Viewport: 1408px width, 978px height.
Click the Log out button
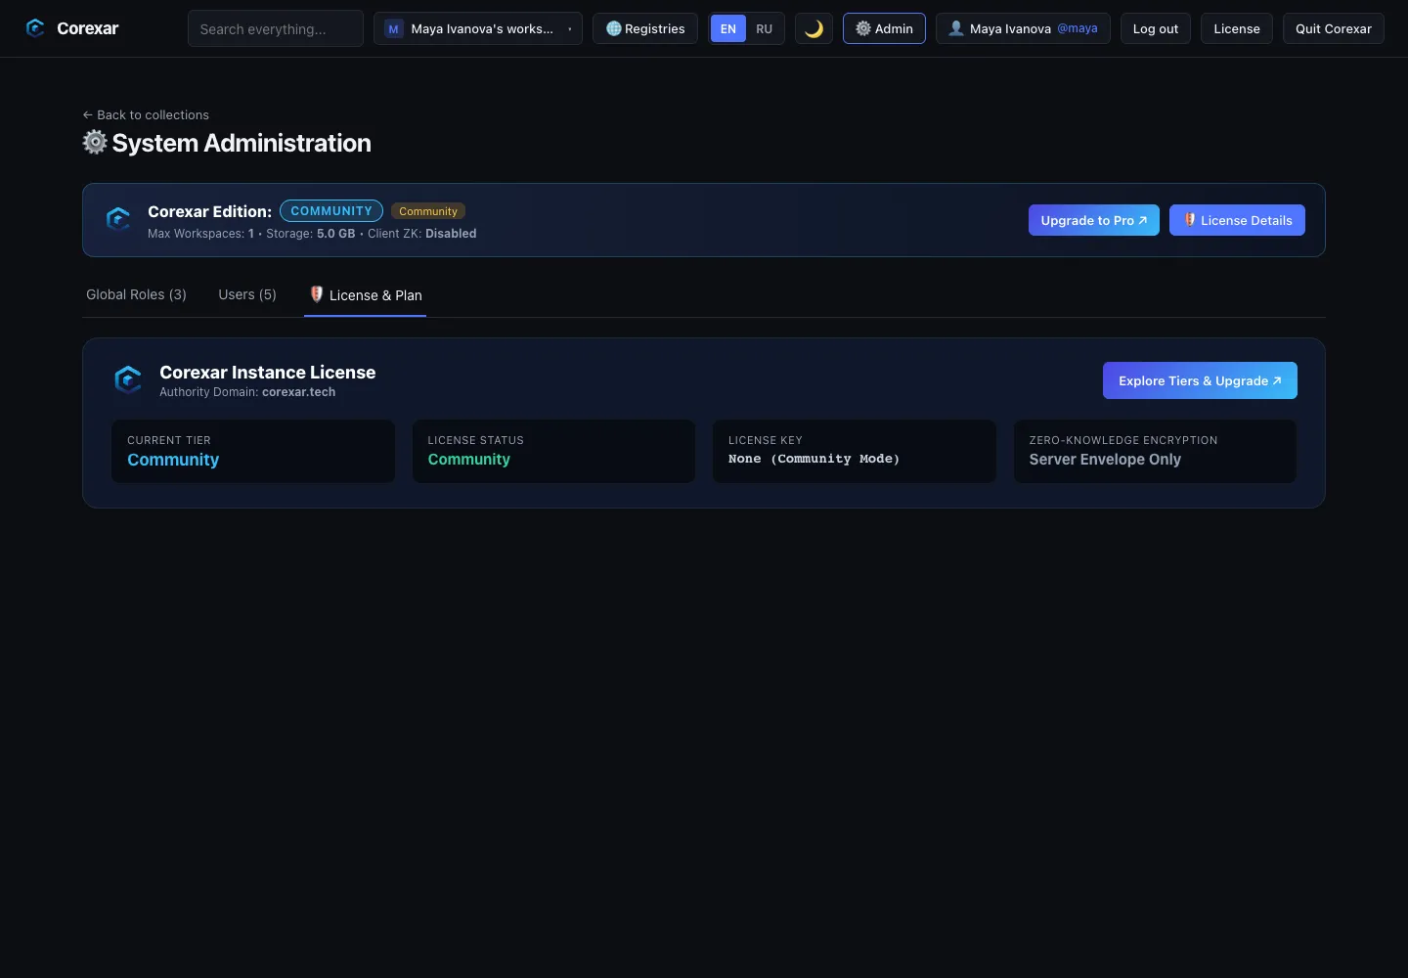[1156, 28]
